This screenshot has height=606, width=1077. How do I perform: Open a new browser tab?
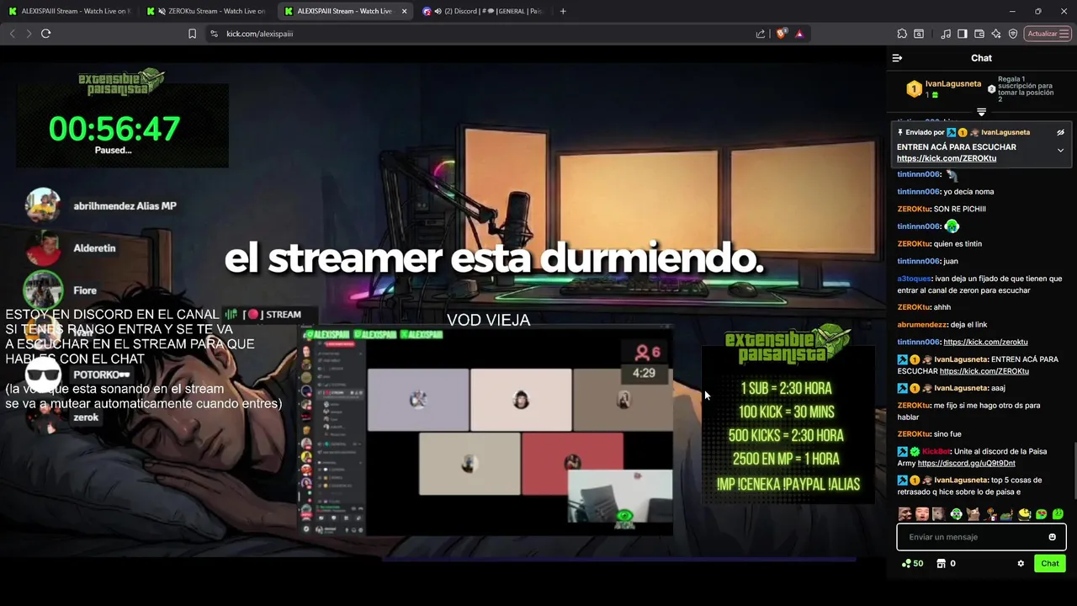(x=563, y=11)
